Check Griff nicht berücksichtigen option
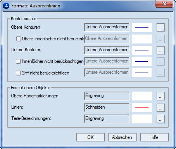 18,73
